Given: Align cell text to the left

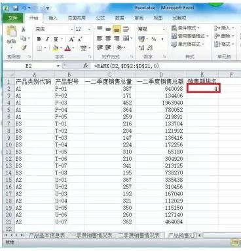Looking at the screenshot, I should [100, 39].
